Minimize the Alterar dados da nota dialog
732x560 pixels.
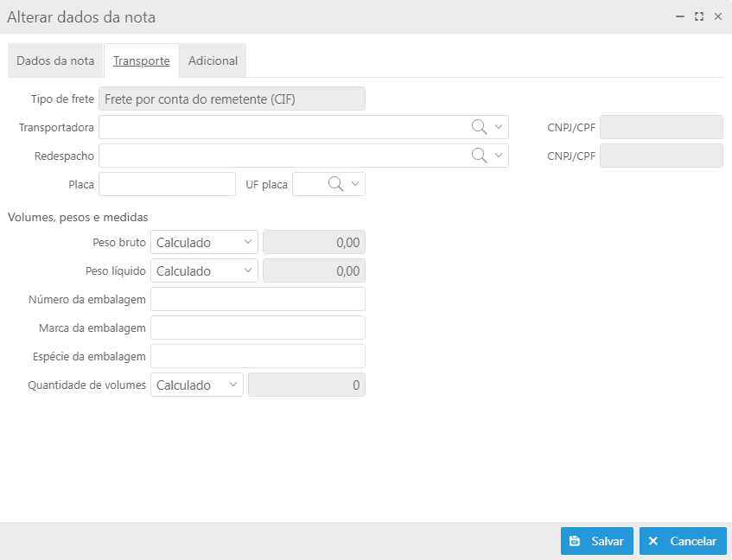(680, 16)
